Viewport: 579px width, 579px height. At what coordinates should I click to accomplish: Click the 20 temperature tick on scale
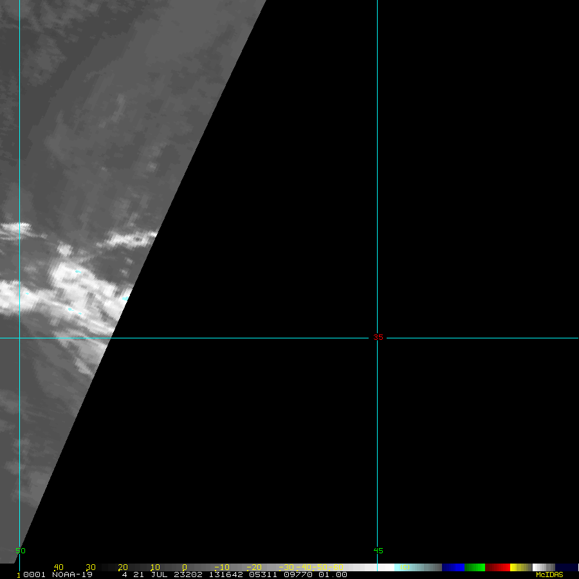tap(123, 567)
